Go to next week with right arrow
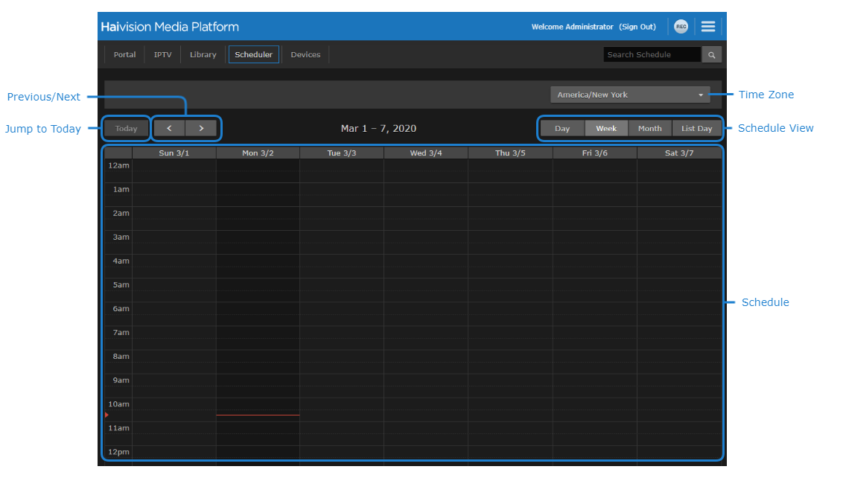843x481 pixels. click(201, 128)
